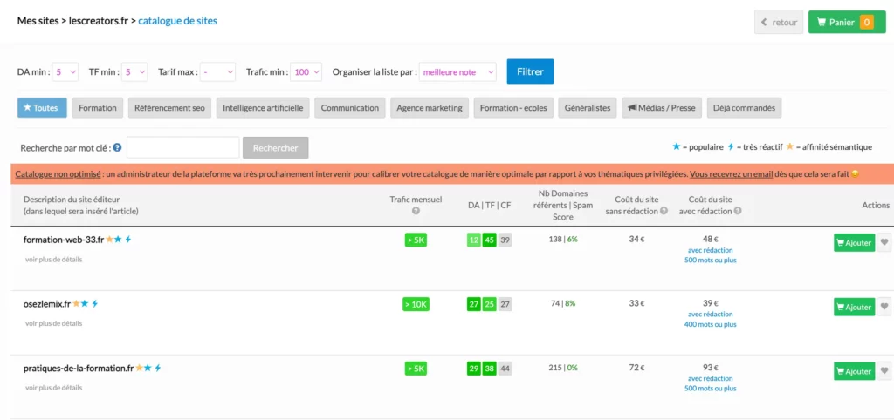
Task: Focus the keyword search input field
Action: (x=183, y=147)
